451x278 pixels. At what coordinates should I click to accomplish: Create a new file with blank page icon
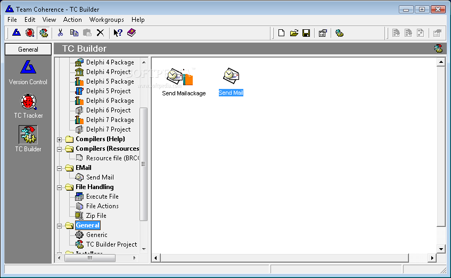(281, 33)
